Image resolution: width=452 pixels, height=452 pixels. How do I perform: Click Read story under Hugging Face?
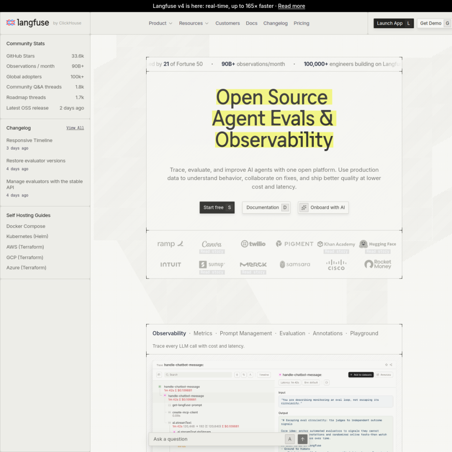378,252
